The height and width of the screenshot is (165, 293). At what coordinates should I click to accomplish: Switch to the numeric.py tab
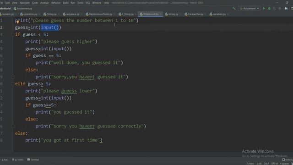tap(8, 14)
